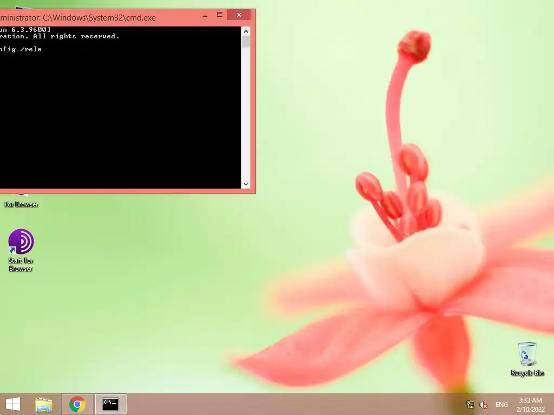554x415 pixels.
Task: Select the Recycle Bin desktop icon
Action: coord(527,359)
